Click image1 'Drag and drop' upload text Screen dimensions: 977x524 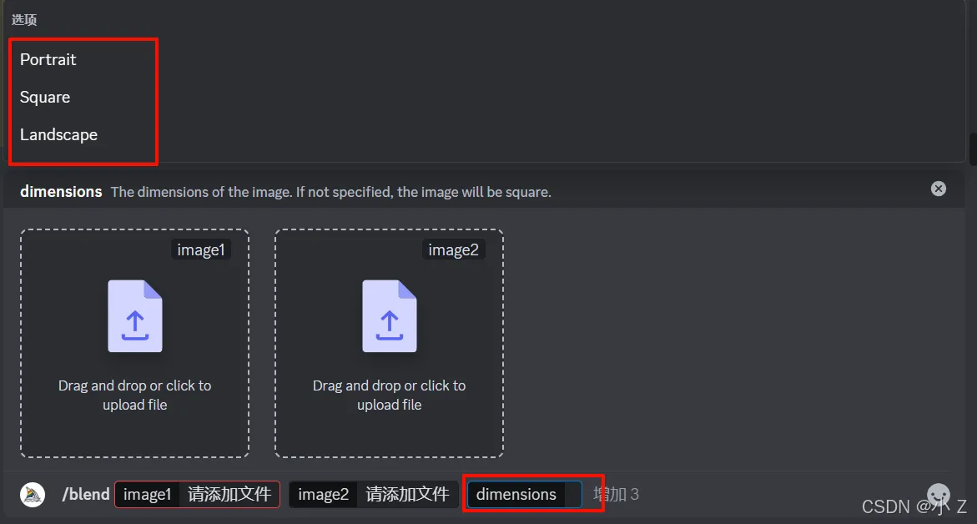point(135,396)
